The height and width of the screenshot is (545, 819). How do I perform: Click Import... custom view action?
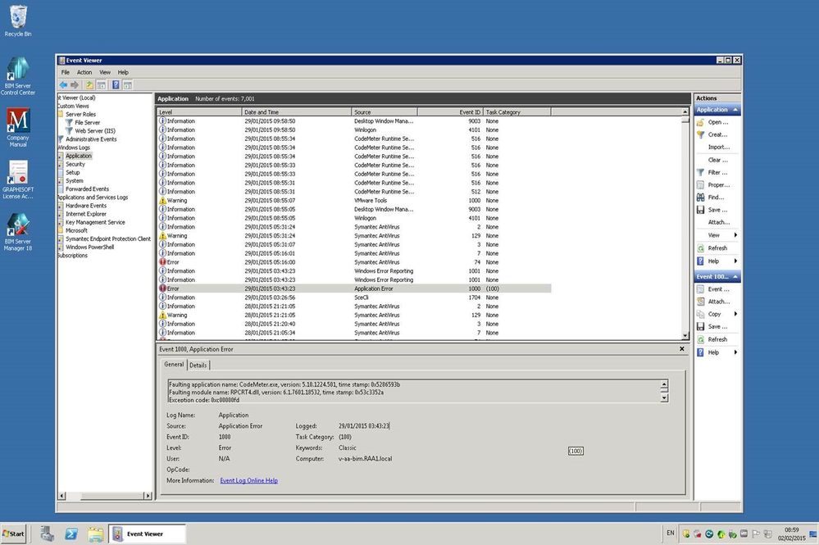pyautogui.click(x=717, y=148)
